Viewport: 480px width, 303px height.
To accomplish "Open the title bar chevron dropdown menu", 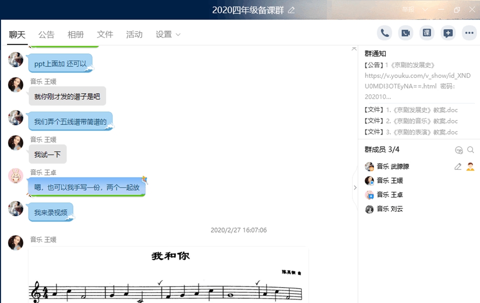I will pyautogui.click(x=425, y=10).
